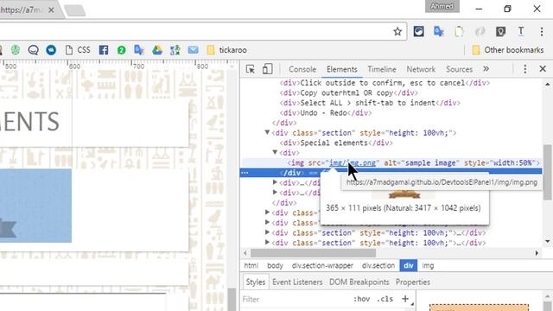Screen dimensions: 553x311
Task: Collapse the div containing the img element
Action: click(x=275, y=152)
